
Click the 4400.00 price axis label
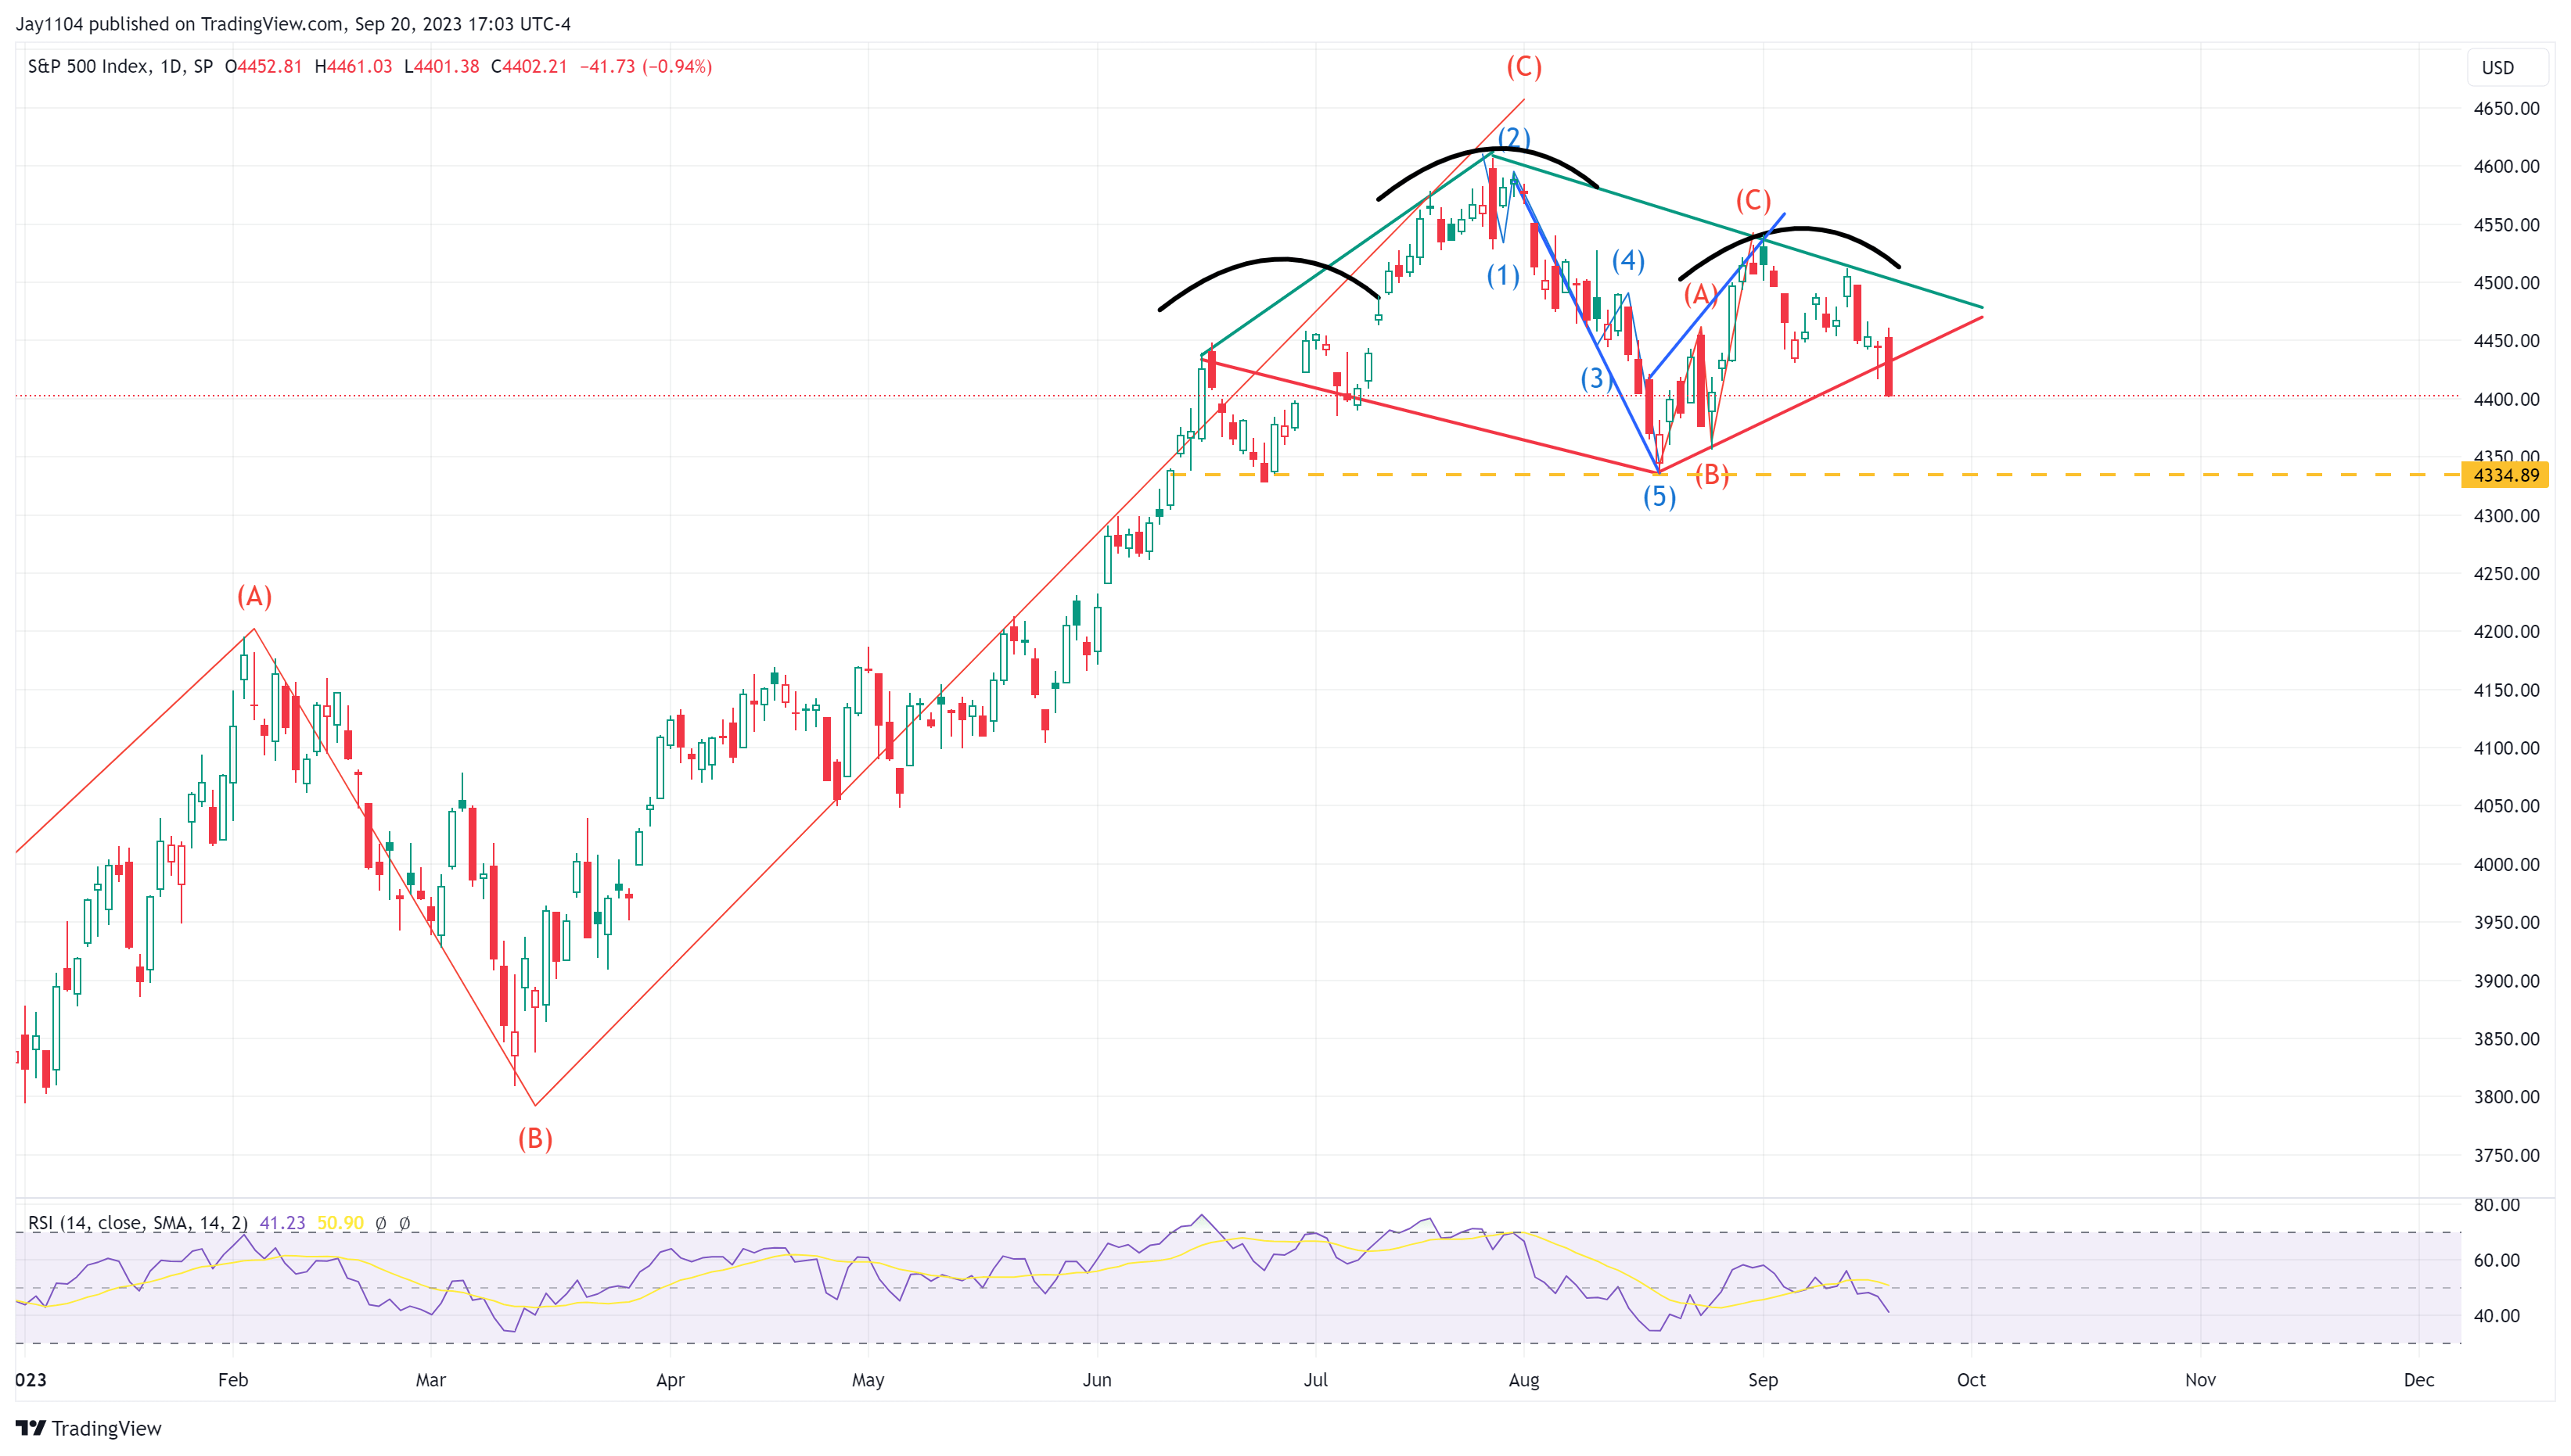2506,399
